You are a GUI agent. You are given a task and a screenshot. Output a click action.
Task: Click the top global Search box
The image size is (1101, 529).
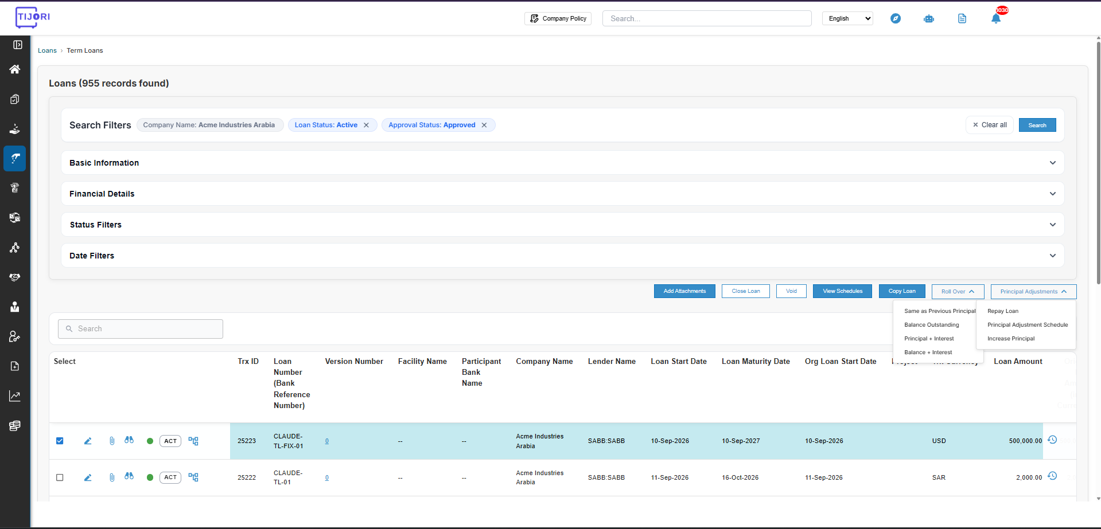point(707,18)
